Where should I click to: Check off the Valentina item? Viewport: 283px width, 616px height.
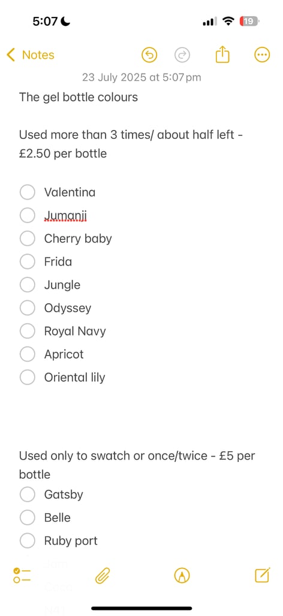(28, 192)
